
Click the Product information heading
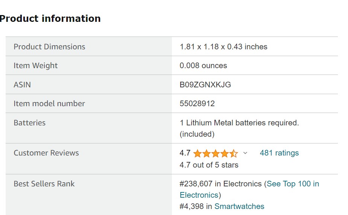[x=50, y=18]
